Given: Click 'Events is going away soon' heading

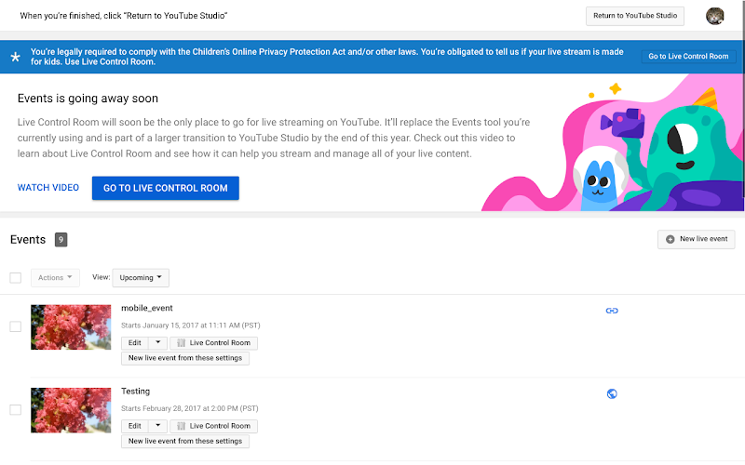Looking at the screenshot, I should (88, 99).
